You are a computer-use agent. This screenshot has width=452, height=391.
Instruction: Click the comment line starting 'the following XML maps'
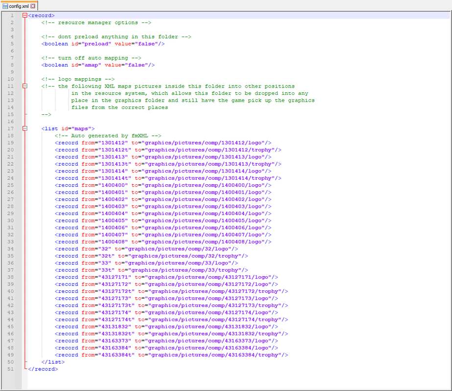tap(168, 86)
